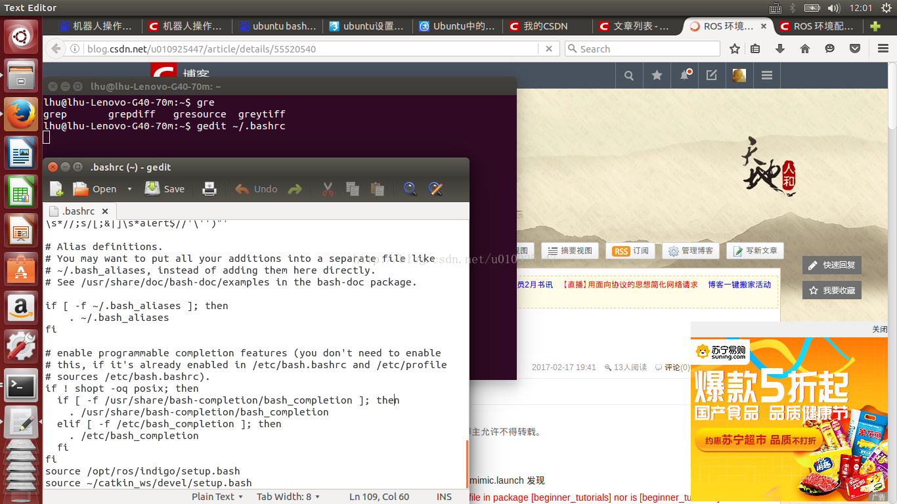Bookmark this page with the star icon
The height and width of the screenshot is (504, 897).
[x=735, y=49]
